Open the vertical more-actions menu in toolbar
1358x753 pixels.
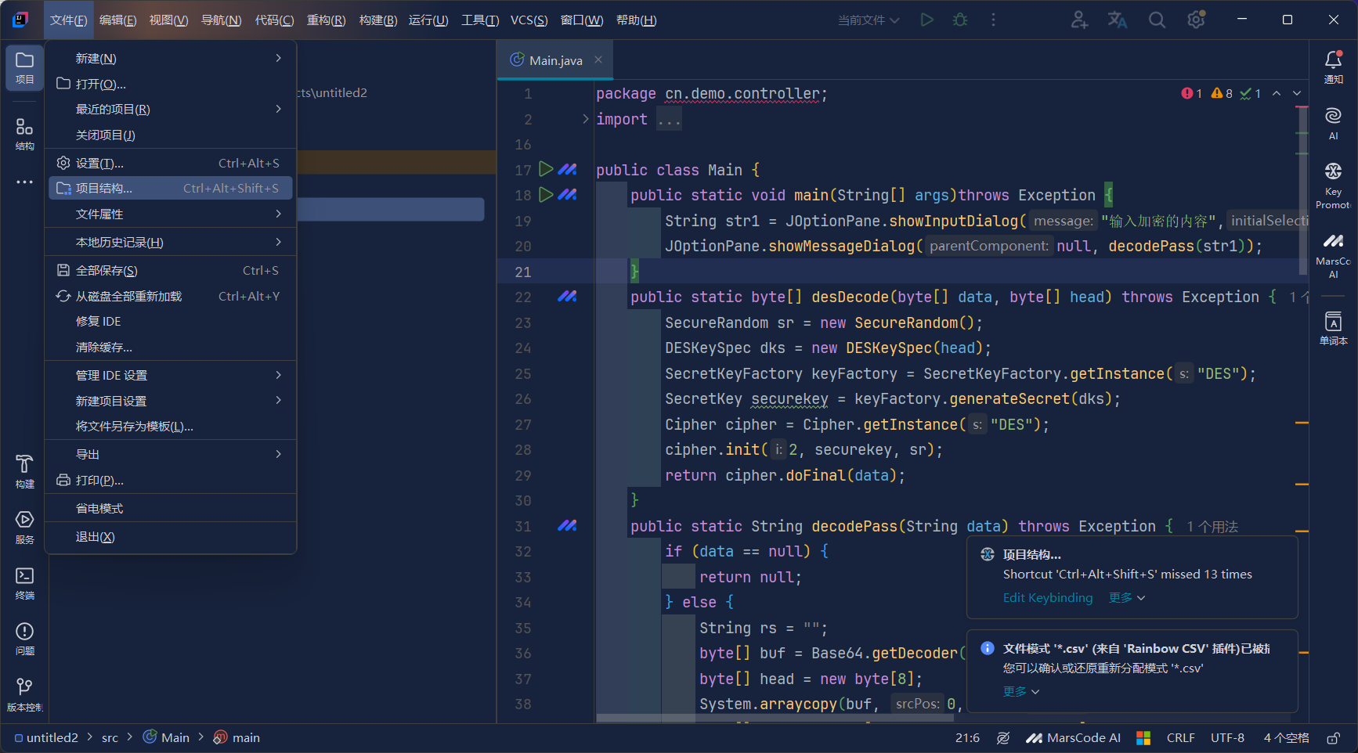coord(993,20)
